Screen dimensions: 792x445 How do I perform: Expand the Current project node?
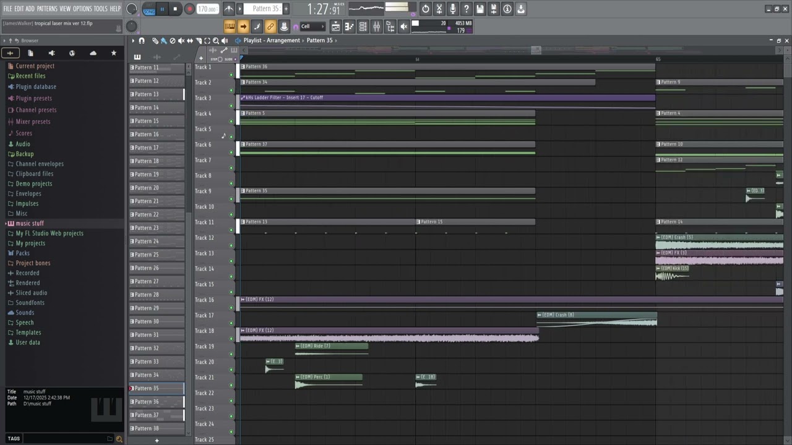(x=35, y=66)
